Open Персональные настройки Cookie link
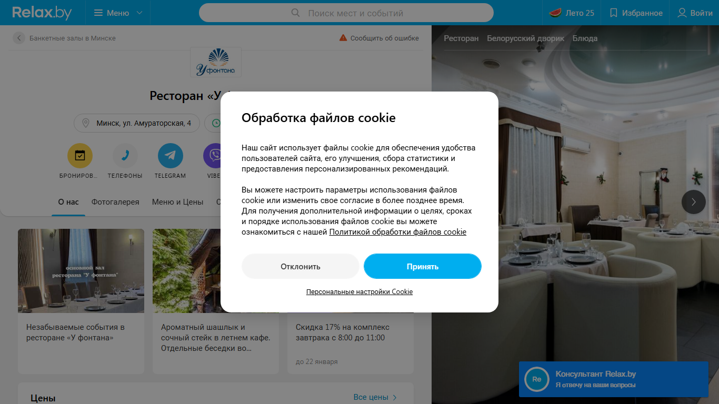Viewport: 719px width, 404px height. (x=359, y=291)
